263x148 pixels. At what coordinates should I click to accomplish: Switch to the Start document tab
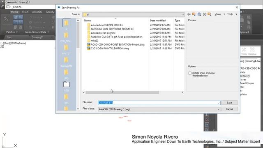click(x=9, y=37)
